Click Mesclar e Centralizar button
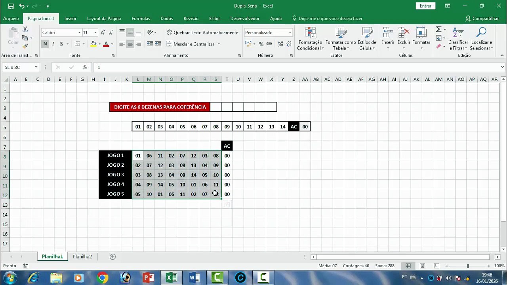The width and height of the screenshot is (507, 285). click(191, 44)
